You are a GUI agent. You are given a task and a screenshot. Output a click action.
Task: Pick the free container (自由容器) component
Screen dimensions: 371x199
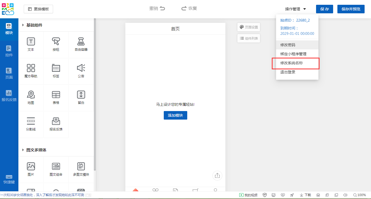point(81,42)
